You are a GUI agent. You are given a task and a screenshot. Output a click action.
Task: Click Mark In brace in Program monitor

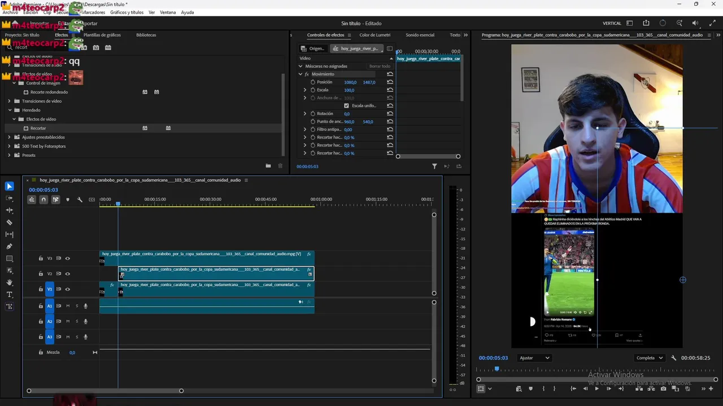point(543,389)
